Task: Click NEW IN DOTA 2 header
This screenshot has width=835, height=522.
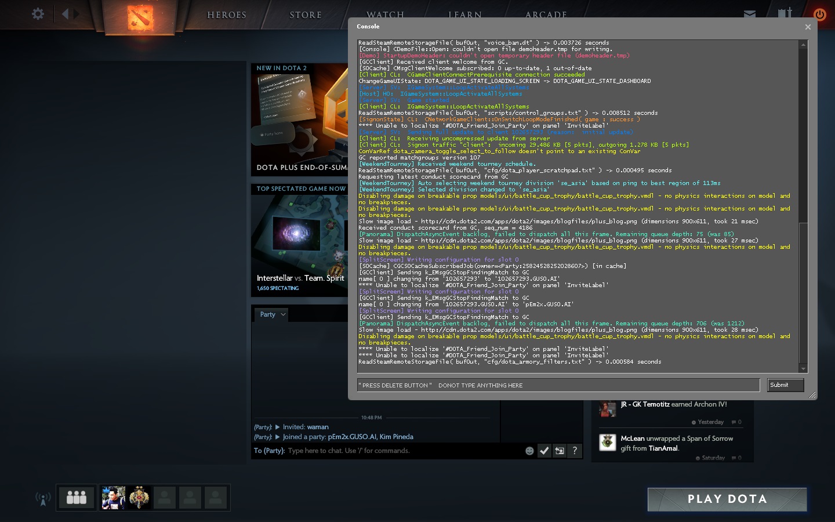Action: click(282, 68)
